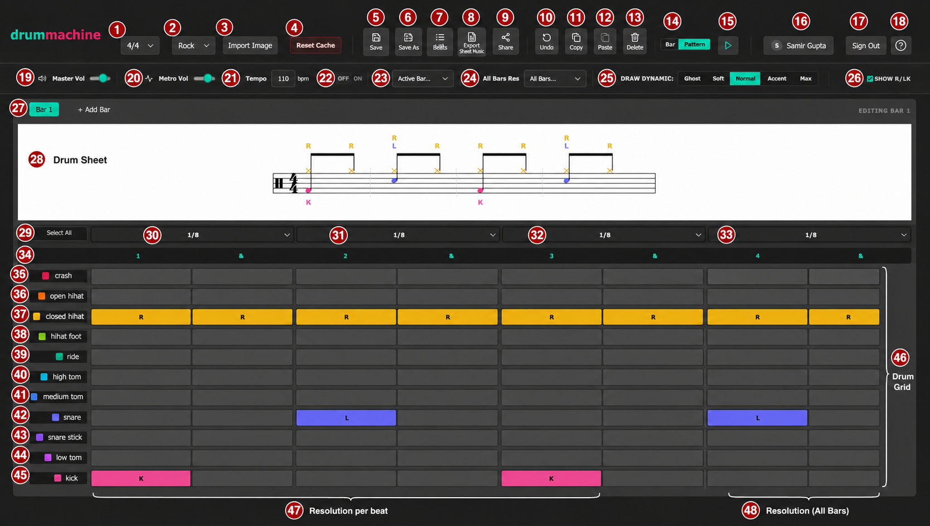
Task: Switch view mode to Pattern
Action: point(694,45)
